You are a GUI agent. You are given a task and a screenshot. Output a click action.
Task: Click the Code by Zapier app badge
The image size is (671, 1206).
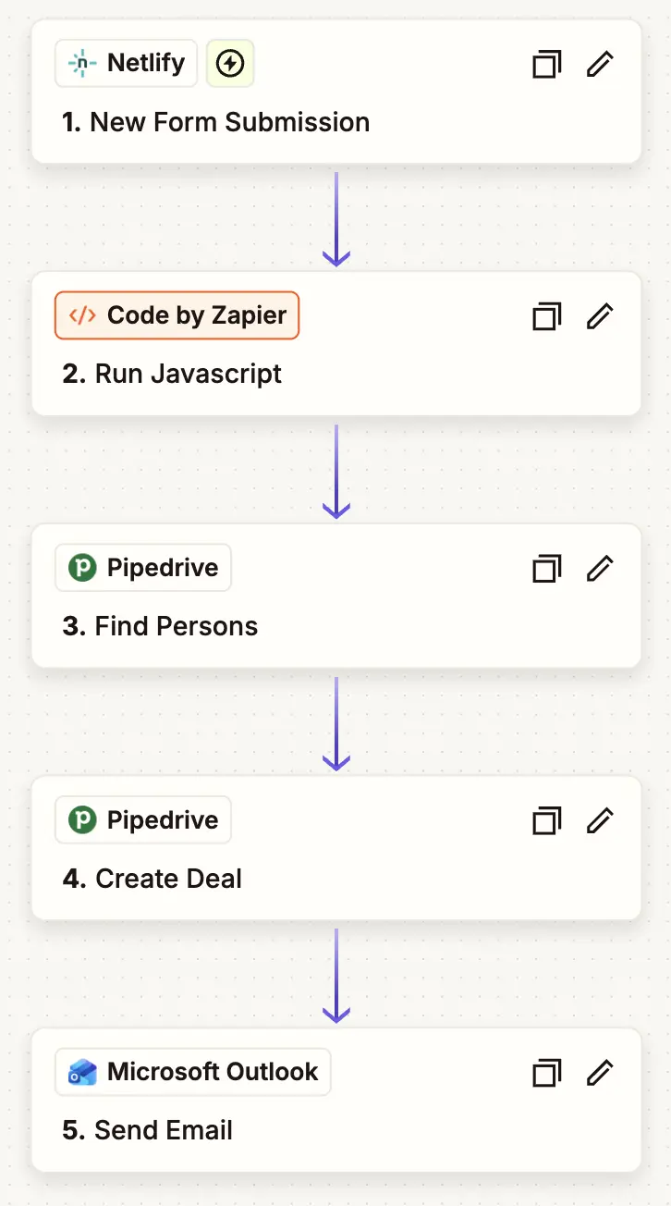177,315
